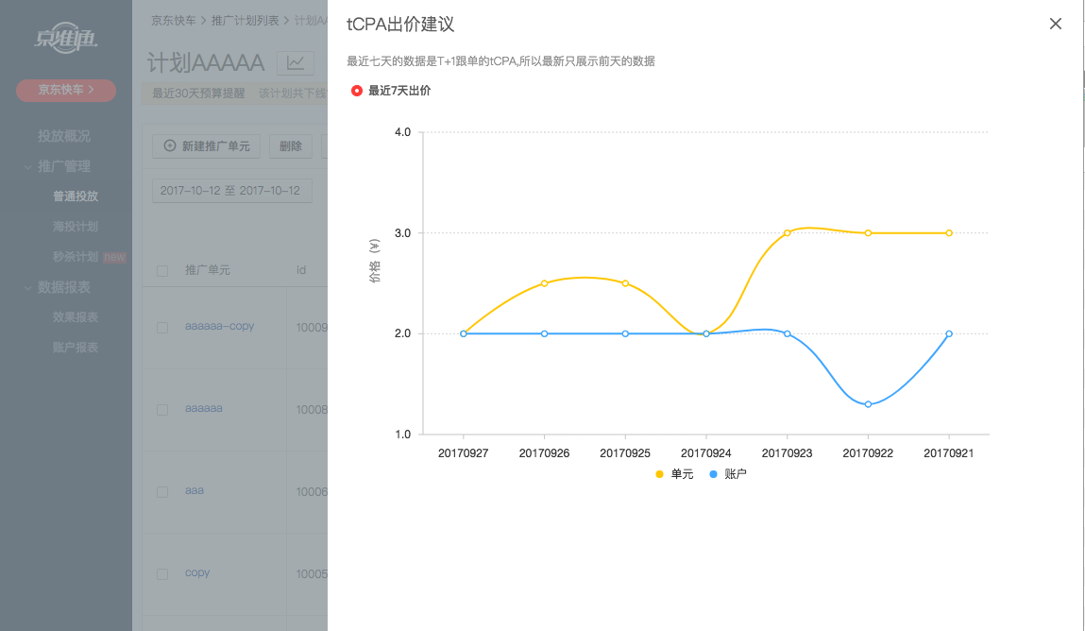This screenshot has width=1085, height=631.
Task: Click the line chart icon beside 计划AAAAA
Action: (296, 63)
